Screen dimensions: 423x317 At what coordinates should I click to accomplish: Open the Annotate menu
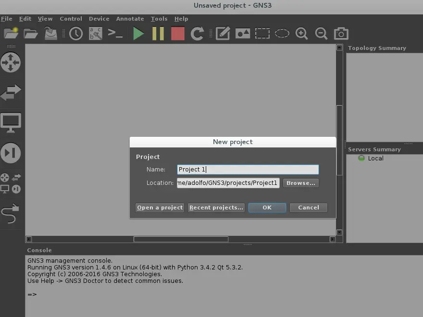point(130,19)
